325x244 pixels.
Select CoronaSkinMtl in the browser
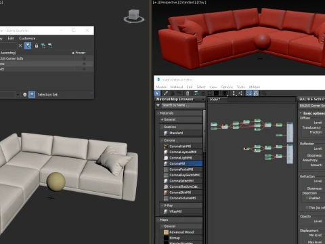(183, 192)
